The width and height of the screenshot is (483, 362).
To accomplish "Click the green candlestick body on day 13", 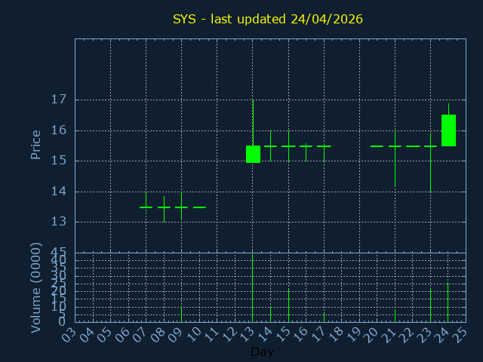I will click(x=253, y=154).
